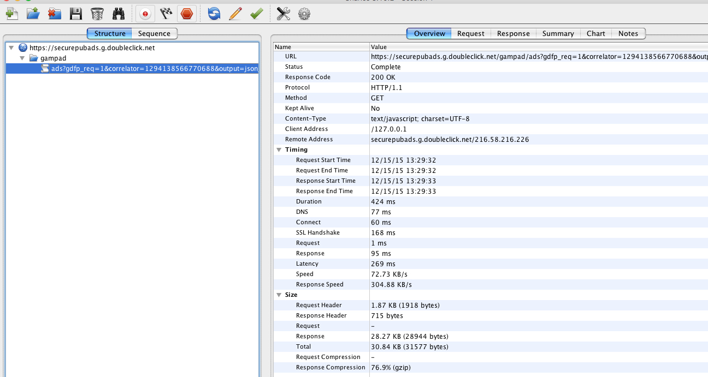Viewport: 708px width, 377px height.
Task: Select the Request Start Time row
Action: [x=491, y=160]
